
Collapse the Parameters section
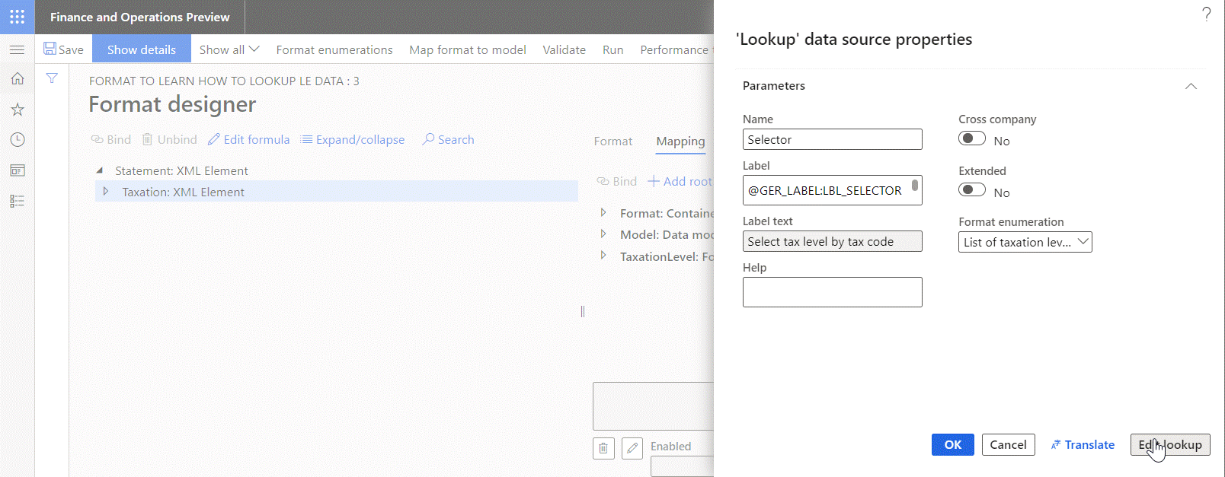point(1191,86)
